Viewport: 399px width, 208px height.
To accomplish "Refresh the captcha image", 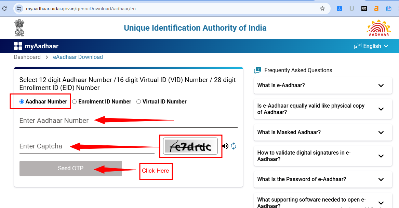I will (x=234, y=146).
